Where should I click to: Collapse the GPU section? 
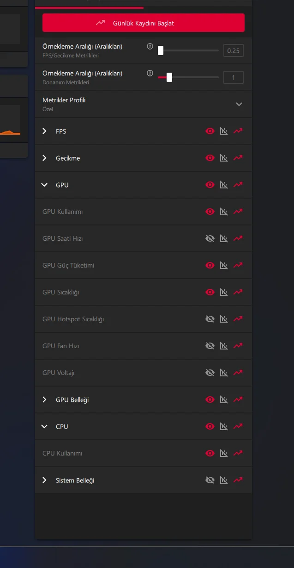pos(44,185)
